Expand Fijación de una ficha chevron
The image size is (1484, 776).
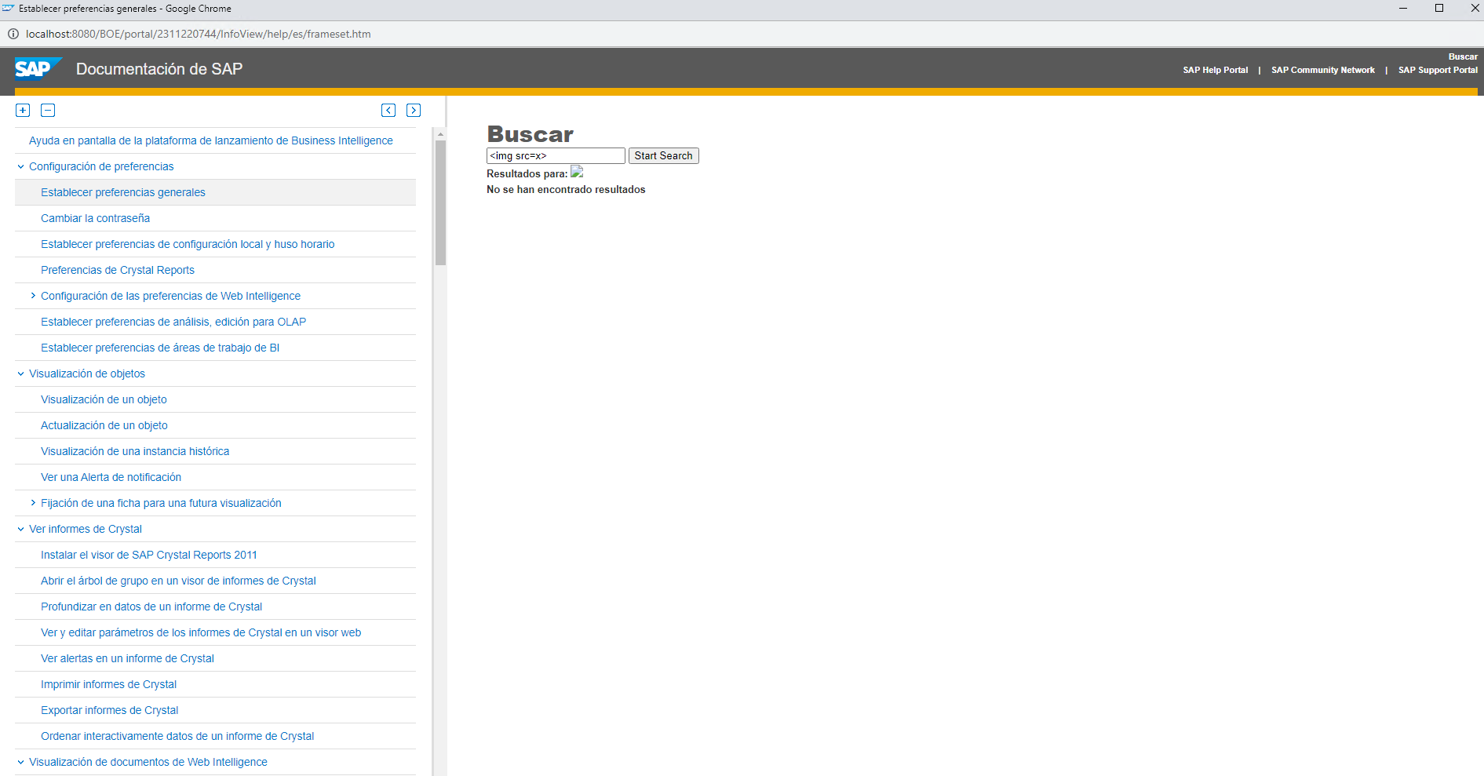point(33,503)
